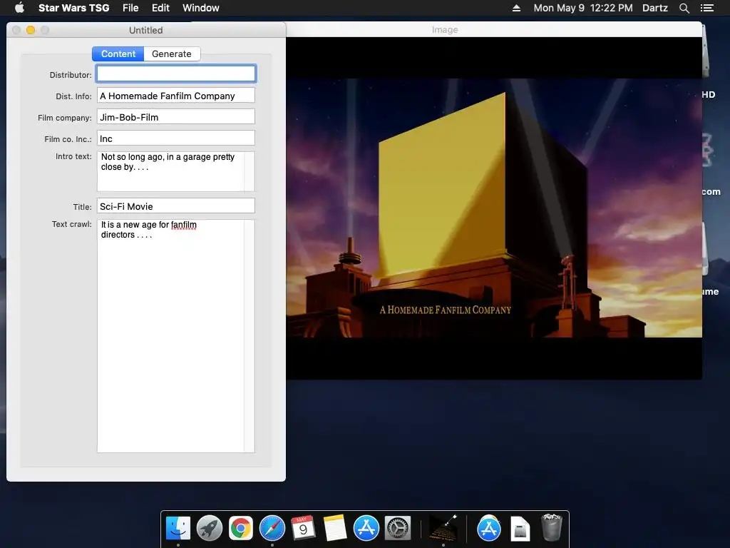Image resolution: width=730 pixels, height=548 pixels.
Task: Launch Google Chrome from the Dock
Action: point(241,529)
